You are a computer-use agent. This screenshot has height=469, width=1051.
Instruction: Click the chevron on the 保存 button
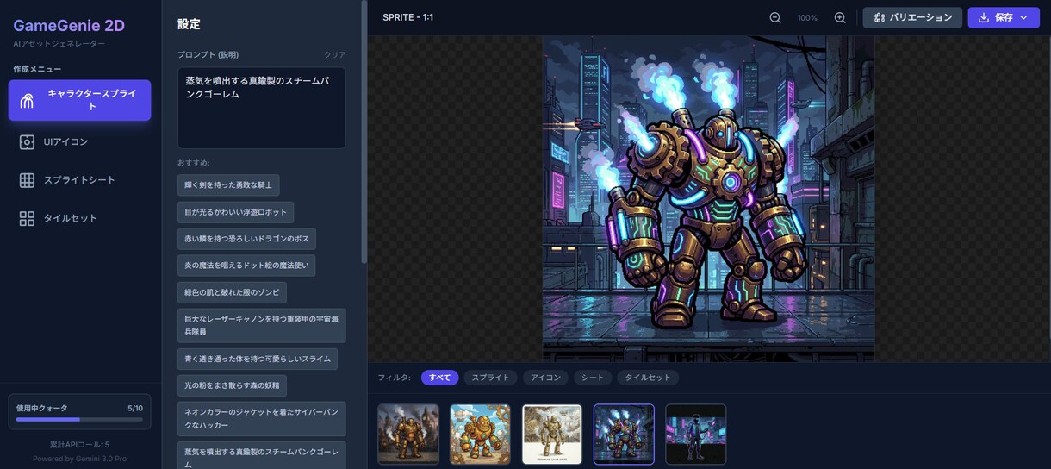pyautogui.click(x=1024, y=17)
